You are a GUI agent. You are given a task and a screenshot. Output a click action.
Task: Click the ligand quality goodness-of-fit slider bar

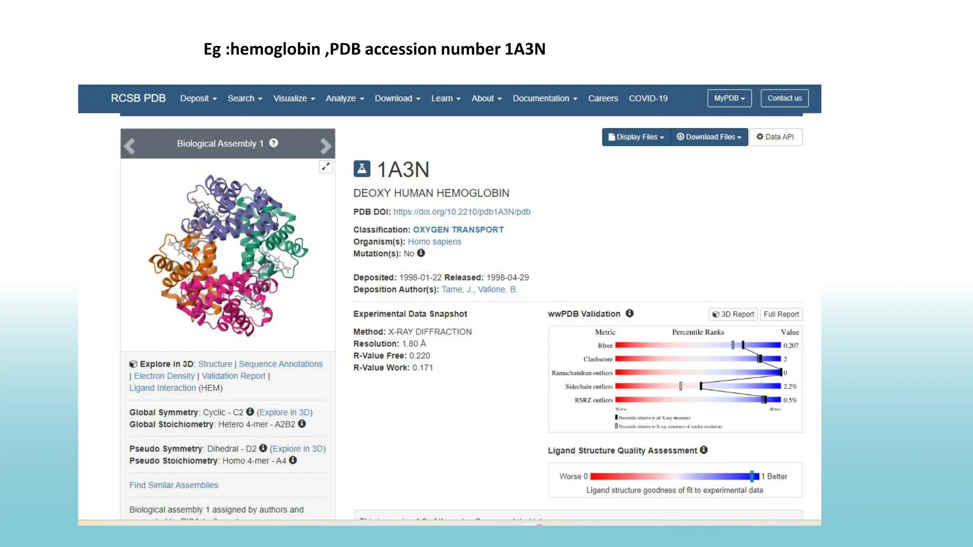click(x=674, y=476)
